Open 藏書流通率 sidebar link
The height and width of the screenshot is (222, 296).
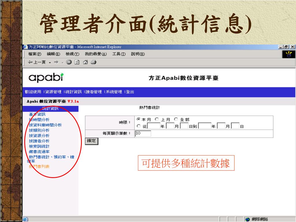[x=39, y=152]
